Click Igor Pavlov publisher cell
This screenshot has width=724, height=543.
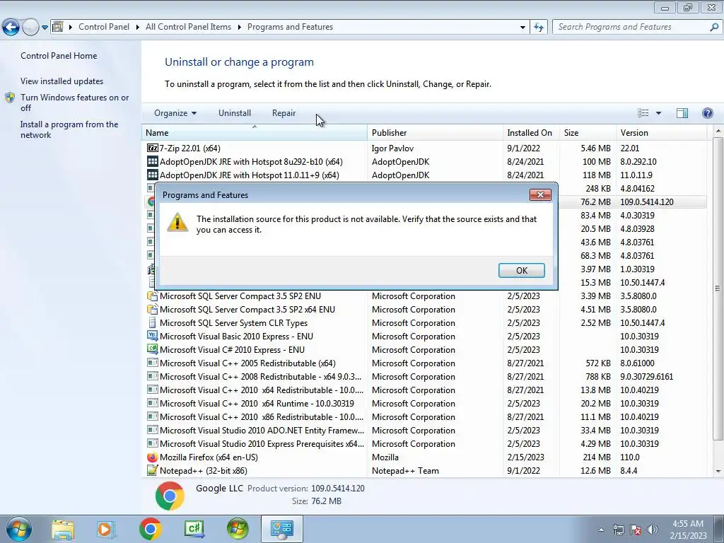[392, 148]
